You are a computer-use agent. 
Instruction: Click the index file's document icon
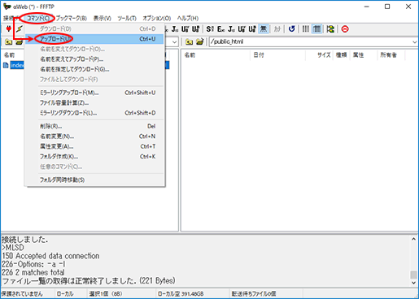click(x=6, y=65)
